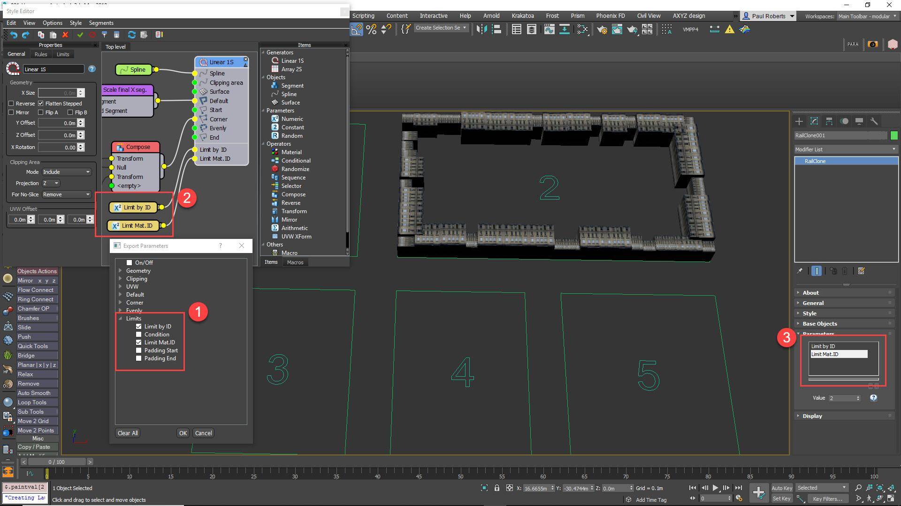
Task: Open Render Setup via the teapot-gear toolbar icon
Action: pos(602,30)
